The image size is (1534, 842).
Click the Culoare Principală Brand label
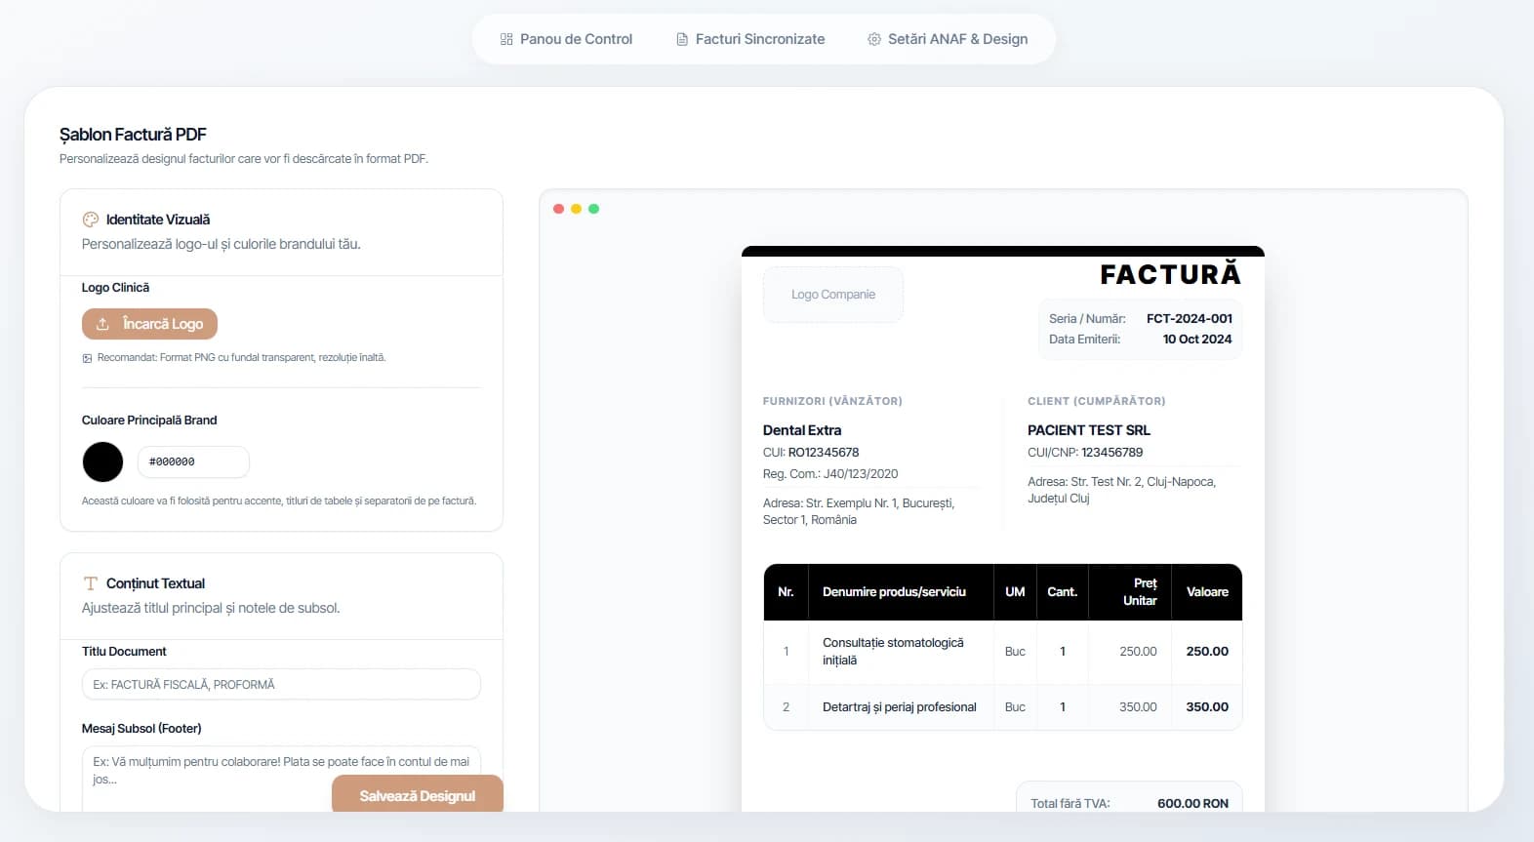click(149, 421)
